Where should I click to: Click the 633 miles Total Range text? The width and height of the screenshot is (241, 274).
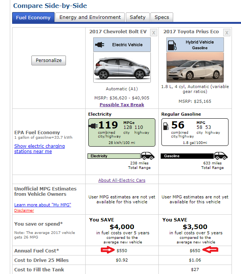tap(212, 165)
